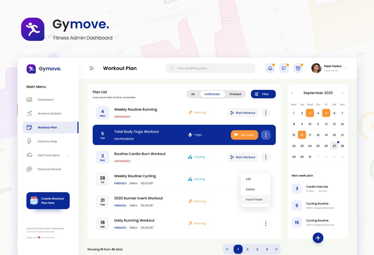The image size is (374, 255).
Task: Click the round plus button under next week plan
Action: point(318,238)
